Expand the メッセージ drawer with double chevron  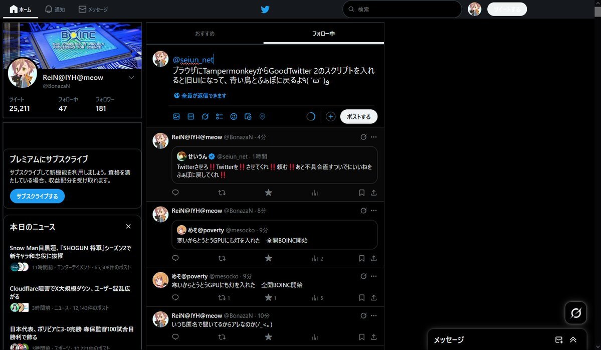click(x=573, y=339)
